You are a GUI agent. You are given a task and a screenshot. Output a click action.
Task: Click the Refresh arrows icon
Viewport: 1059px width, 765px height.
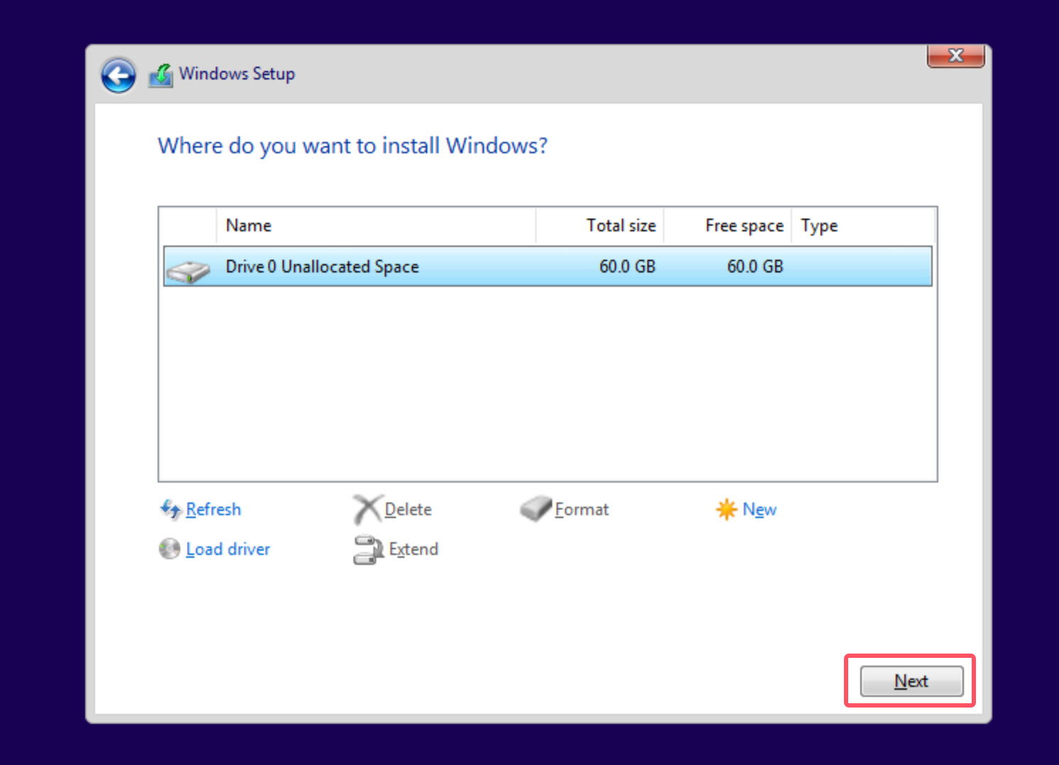point(170,509)
